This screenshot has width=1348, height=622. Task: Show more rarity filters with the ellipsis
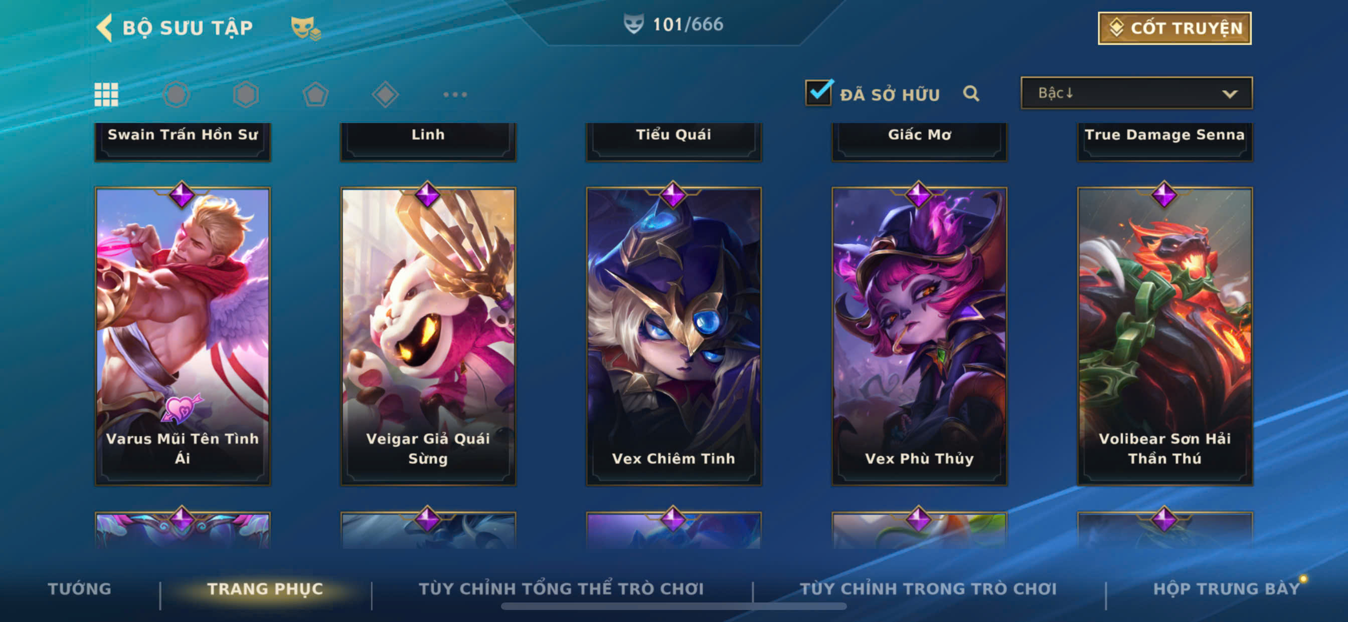tap(455, 95)
